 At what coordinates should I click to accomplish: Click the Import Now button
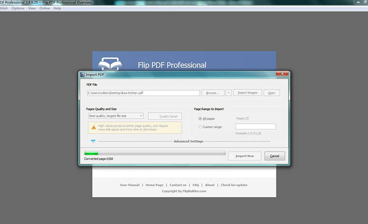coord(245,156)
